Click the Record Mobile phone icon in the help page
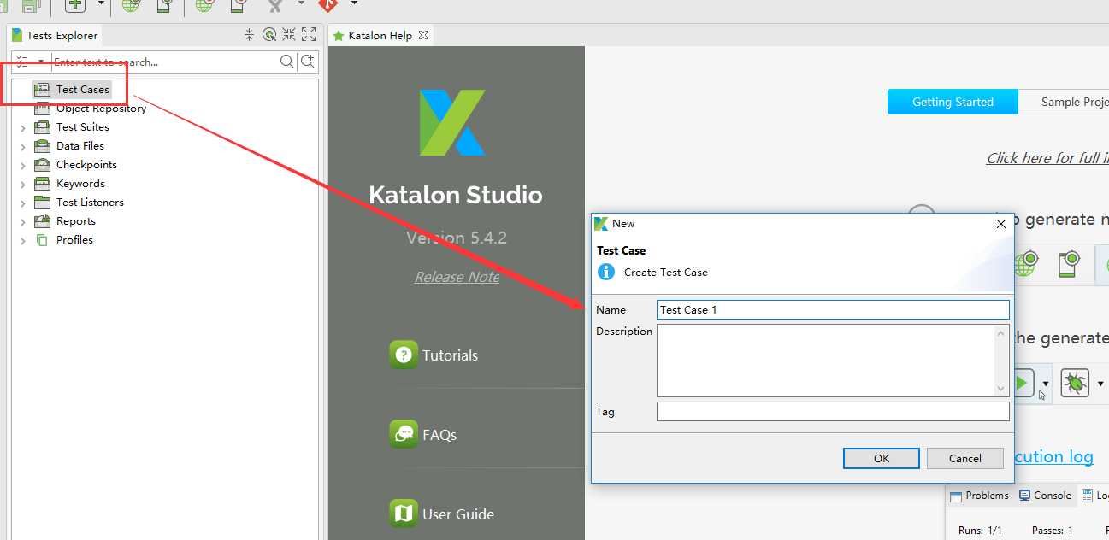1109x540 pixels. click(1068, 264)
